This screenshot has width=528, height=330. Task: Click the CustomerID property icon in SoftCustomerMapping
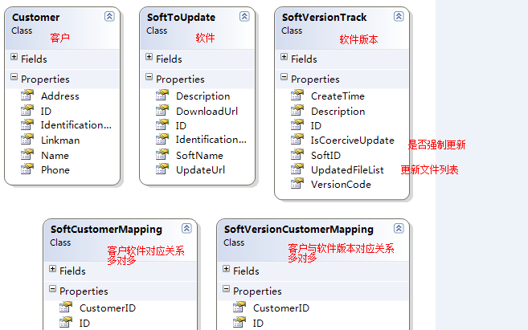[x=66, y=308]
